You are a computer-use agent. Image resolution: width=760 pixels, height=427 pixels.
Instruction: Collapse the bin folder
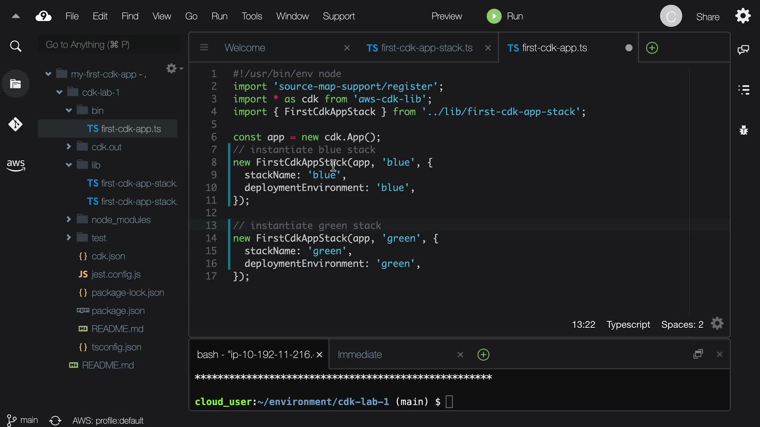[68, 110]
